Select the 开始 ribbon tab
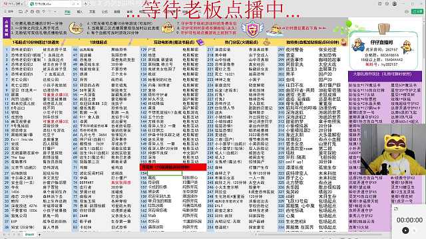 coord(67,12)
